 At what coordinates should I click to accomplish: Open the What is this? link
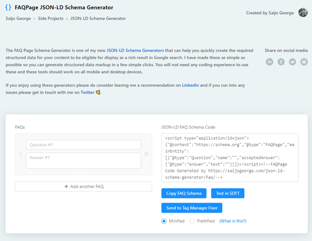point(233,221)
